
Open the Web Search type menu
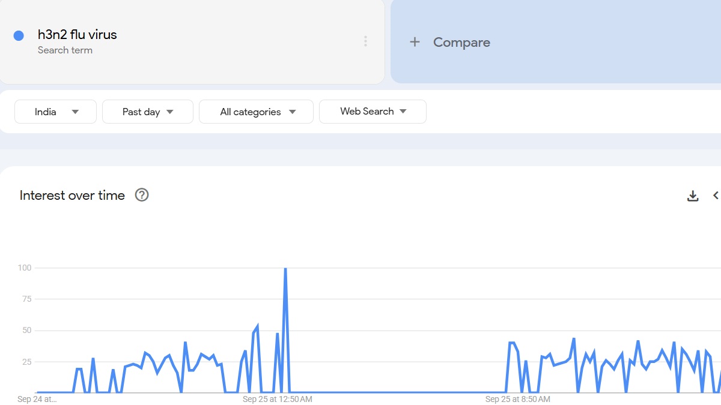373,112
